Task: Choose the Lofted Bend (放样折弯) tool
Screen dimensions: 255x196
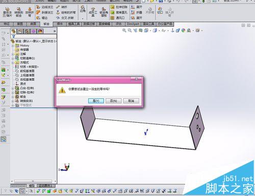Action: (30, 12)
